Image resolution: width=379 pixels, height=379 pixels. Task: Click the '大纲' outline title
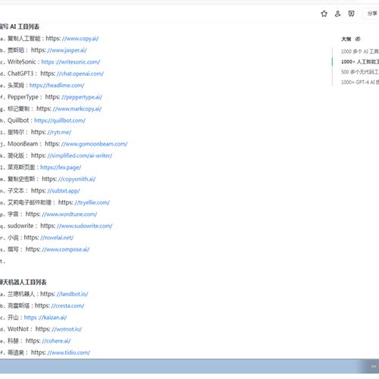tap(346, 39)
